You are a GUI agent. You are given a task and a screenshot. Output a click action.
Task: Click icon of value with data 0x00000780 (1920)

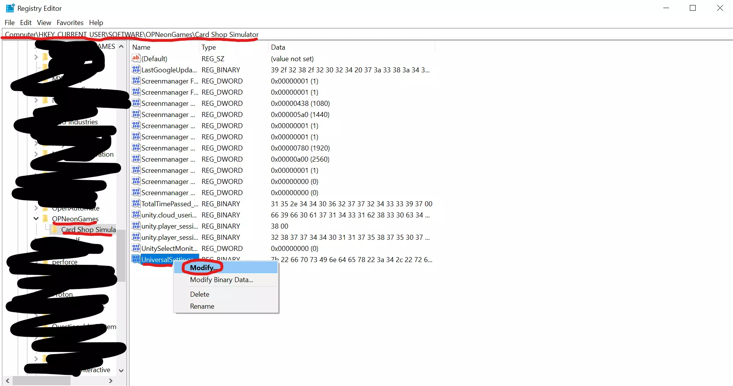tap(136, 148)
